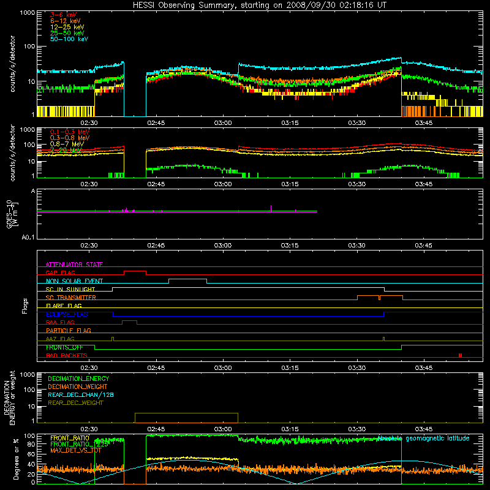The image size is (490, 490).
Task: Select the FRONTS_OFF flag label
Action: pos(64,347)
